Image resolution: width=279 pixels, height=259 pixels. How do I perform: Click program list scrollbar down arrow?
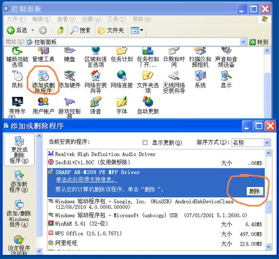(x=269, y=246)
